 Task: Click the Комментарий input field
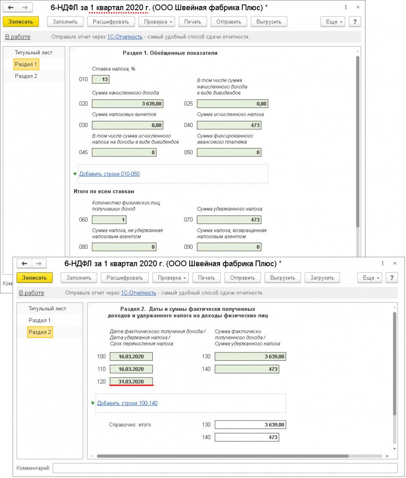(225, 468)
